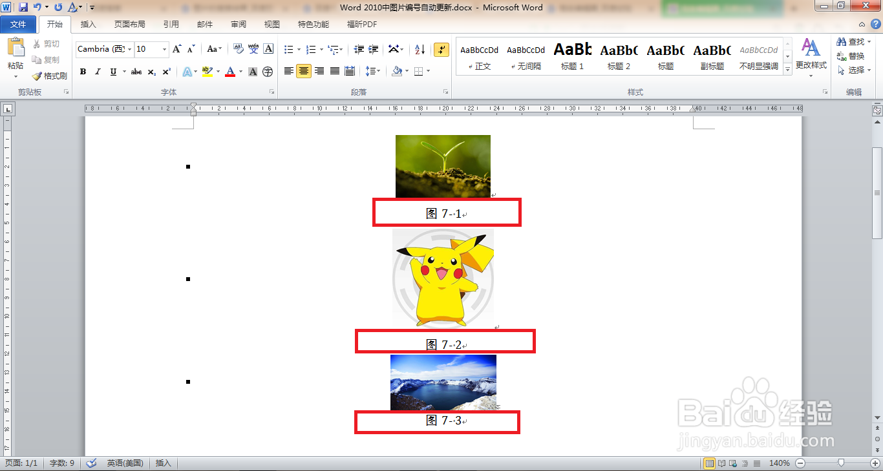Image resolution: width=883 pixels, height=471 pixels.
Task: Apply the 副标题 style
Action: (x=712, y=56)
